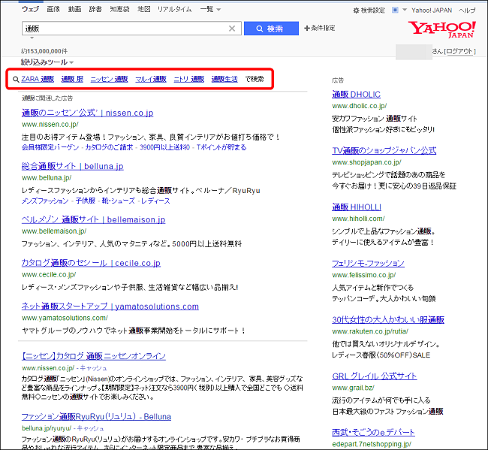Open the TV通販のショップジャパン公式 ad
488x450 pixels.
tap(384, 151)
